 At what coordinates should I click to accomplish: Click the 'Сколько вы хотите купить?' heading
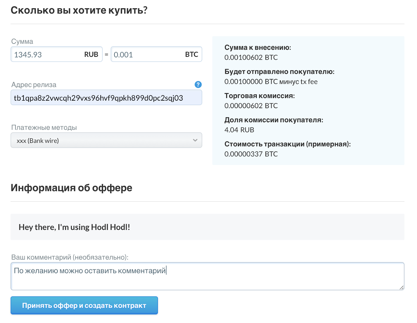(79, 10)
